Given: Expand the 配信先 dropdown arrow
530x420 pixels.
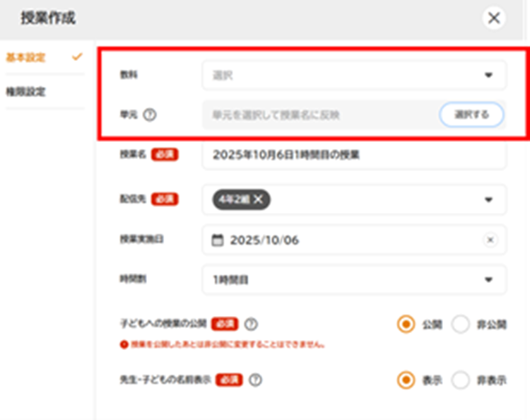Looking at the screenshot, I should 488,200.
